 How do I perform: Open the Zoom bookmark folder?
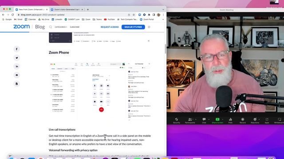[86, 19]
